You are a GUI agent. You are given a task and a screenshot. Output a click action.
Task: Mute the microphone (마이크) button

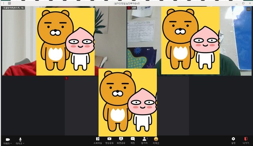[20, 139]
